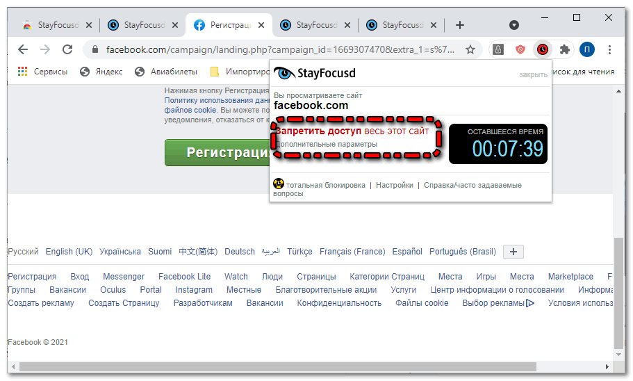Expand more languages with the plus button
The height and width of the screenshot is (381, 633).
coord(513,252)
